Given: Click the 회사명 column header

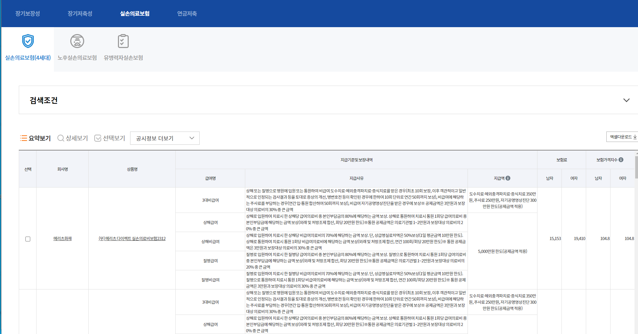Looking at the screenshot, I should (63, 169).
